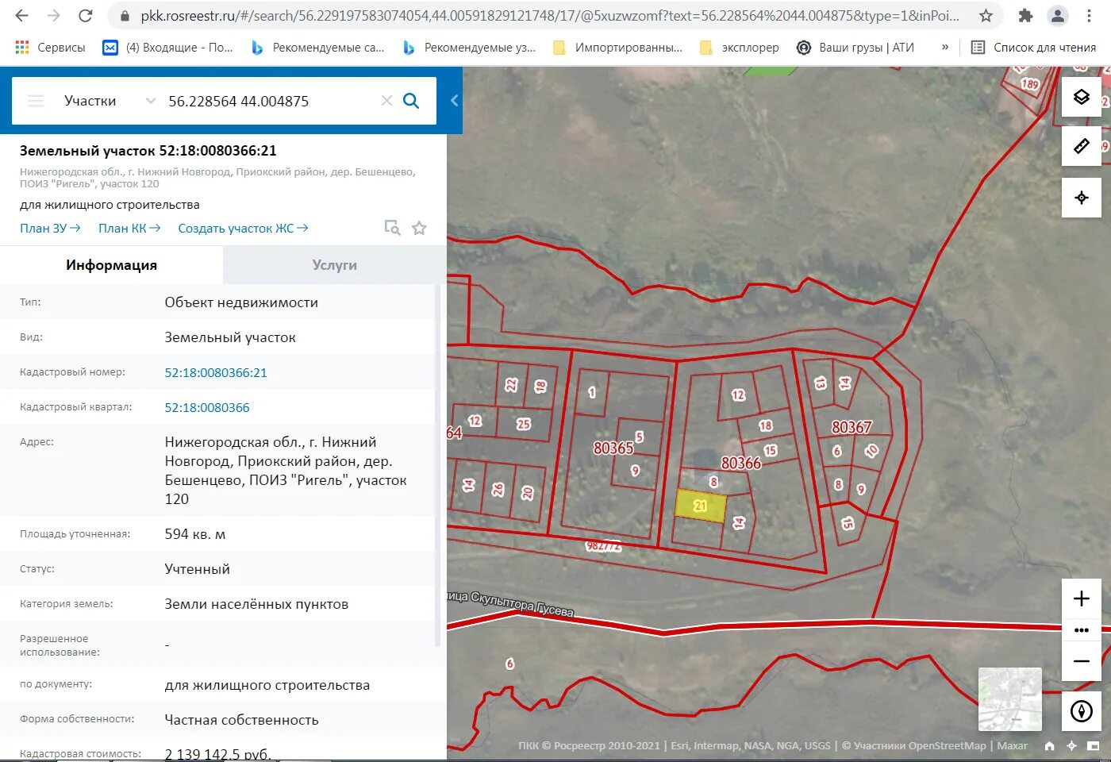The height and width of the screenshot is (762, 1111).
Task: Switch to the Услуги tab
Action: [334, 265]
